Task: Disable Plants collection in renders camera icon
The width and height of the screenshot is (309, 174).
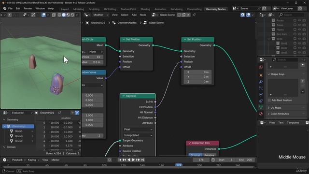Action: pos(304,29)
